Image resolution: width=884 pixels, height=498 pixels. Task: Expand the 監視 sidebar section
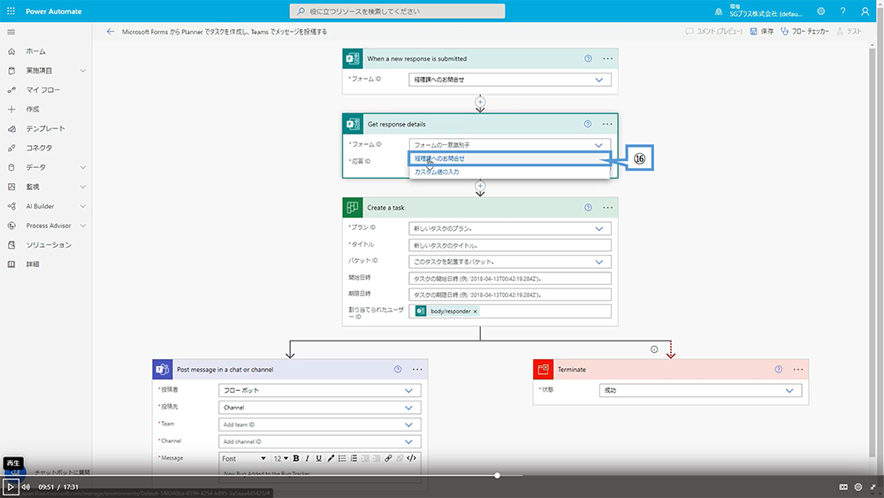click(x=83, y=187)
